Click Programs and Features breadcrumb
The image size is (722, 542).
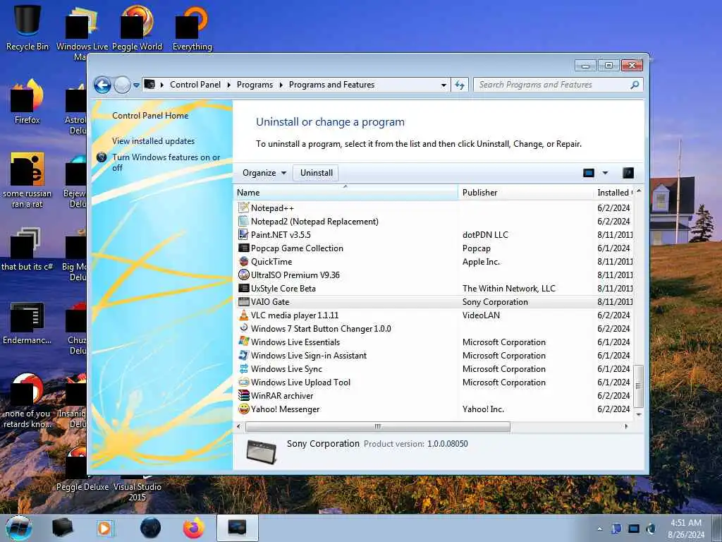[x=331, y=85]
